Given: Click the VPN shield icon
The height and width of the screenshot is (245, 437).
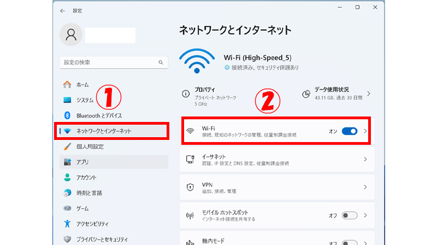Looking at the screenshot, I should pyautogui.click(x=190, y=187).
